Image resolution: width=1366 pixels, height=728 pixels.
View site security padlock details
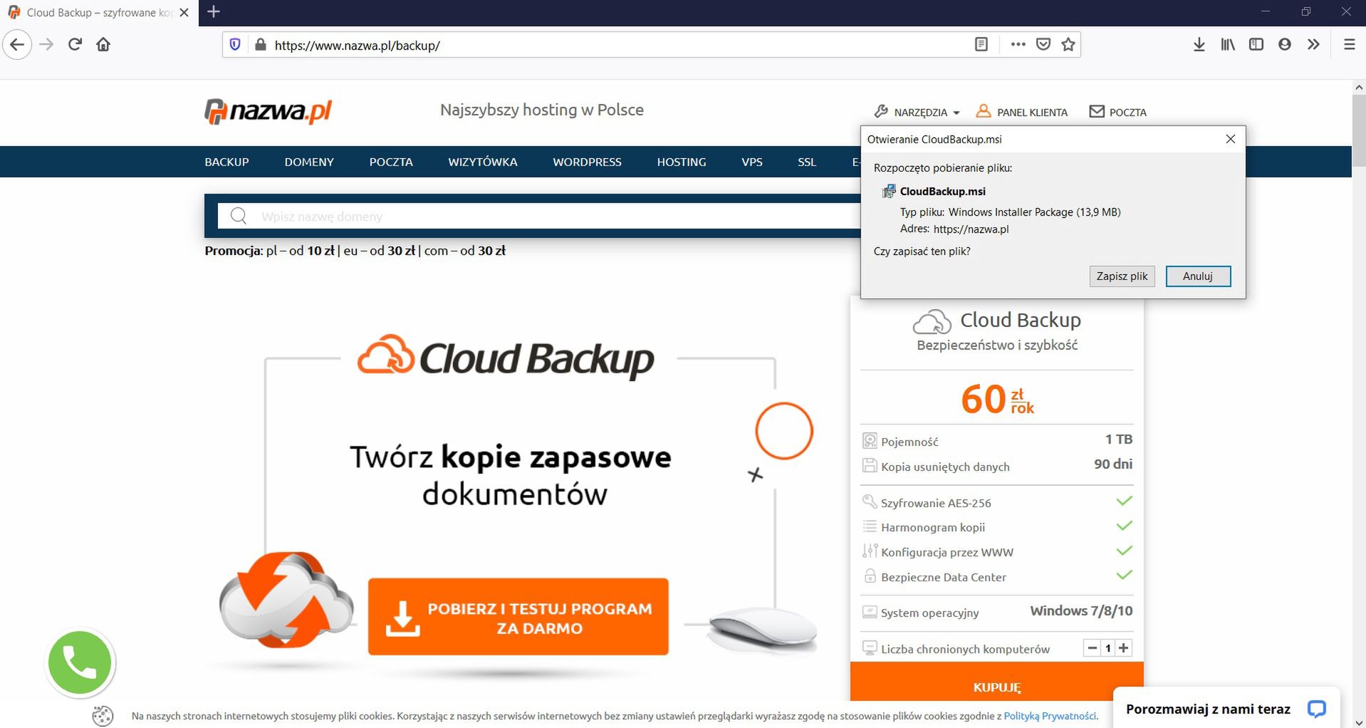260,45
